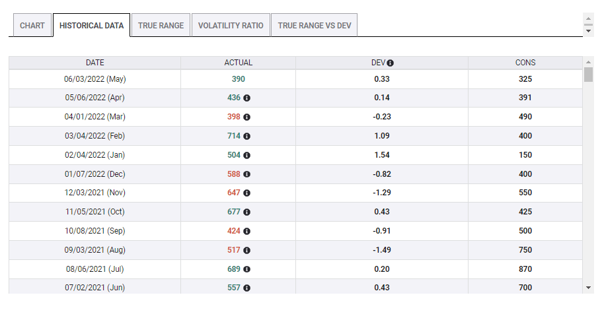
Task: Click info icon next to 504 January actual
Action: [246, 155]
